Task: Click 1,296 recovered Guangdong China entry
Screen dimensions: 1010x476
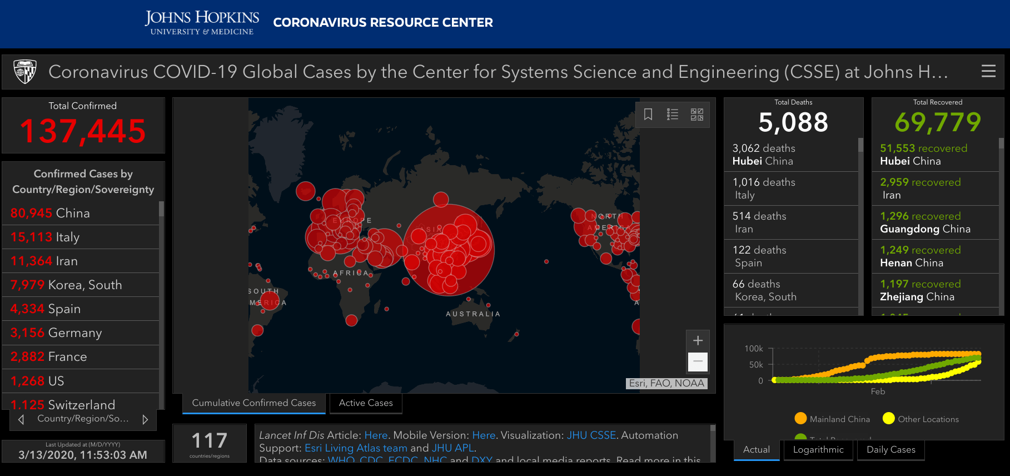Action: [x=936, y=222]
